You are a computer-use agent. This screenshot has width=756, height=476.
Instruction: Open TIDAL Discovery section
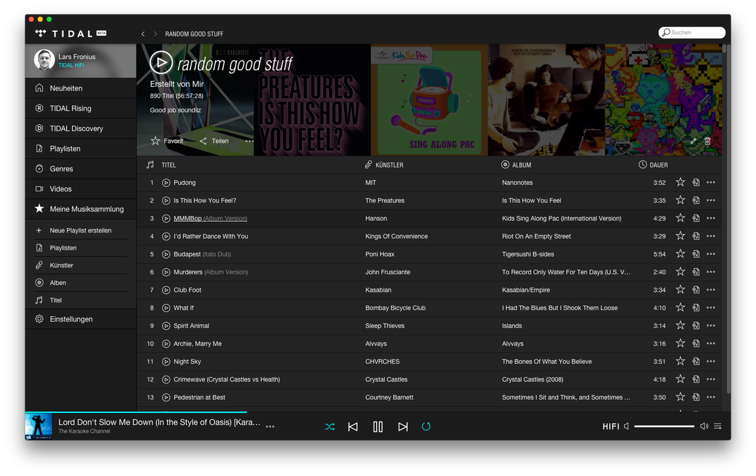(81, 129)
